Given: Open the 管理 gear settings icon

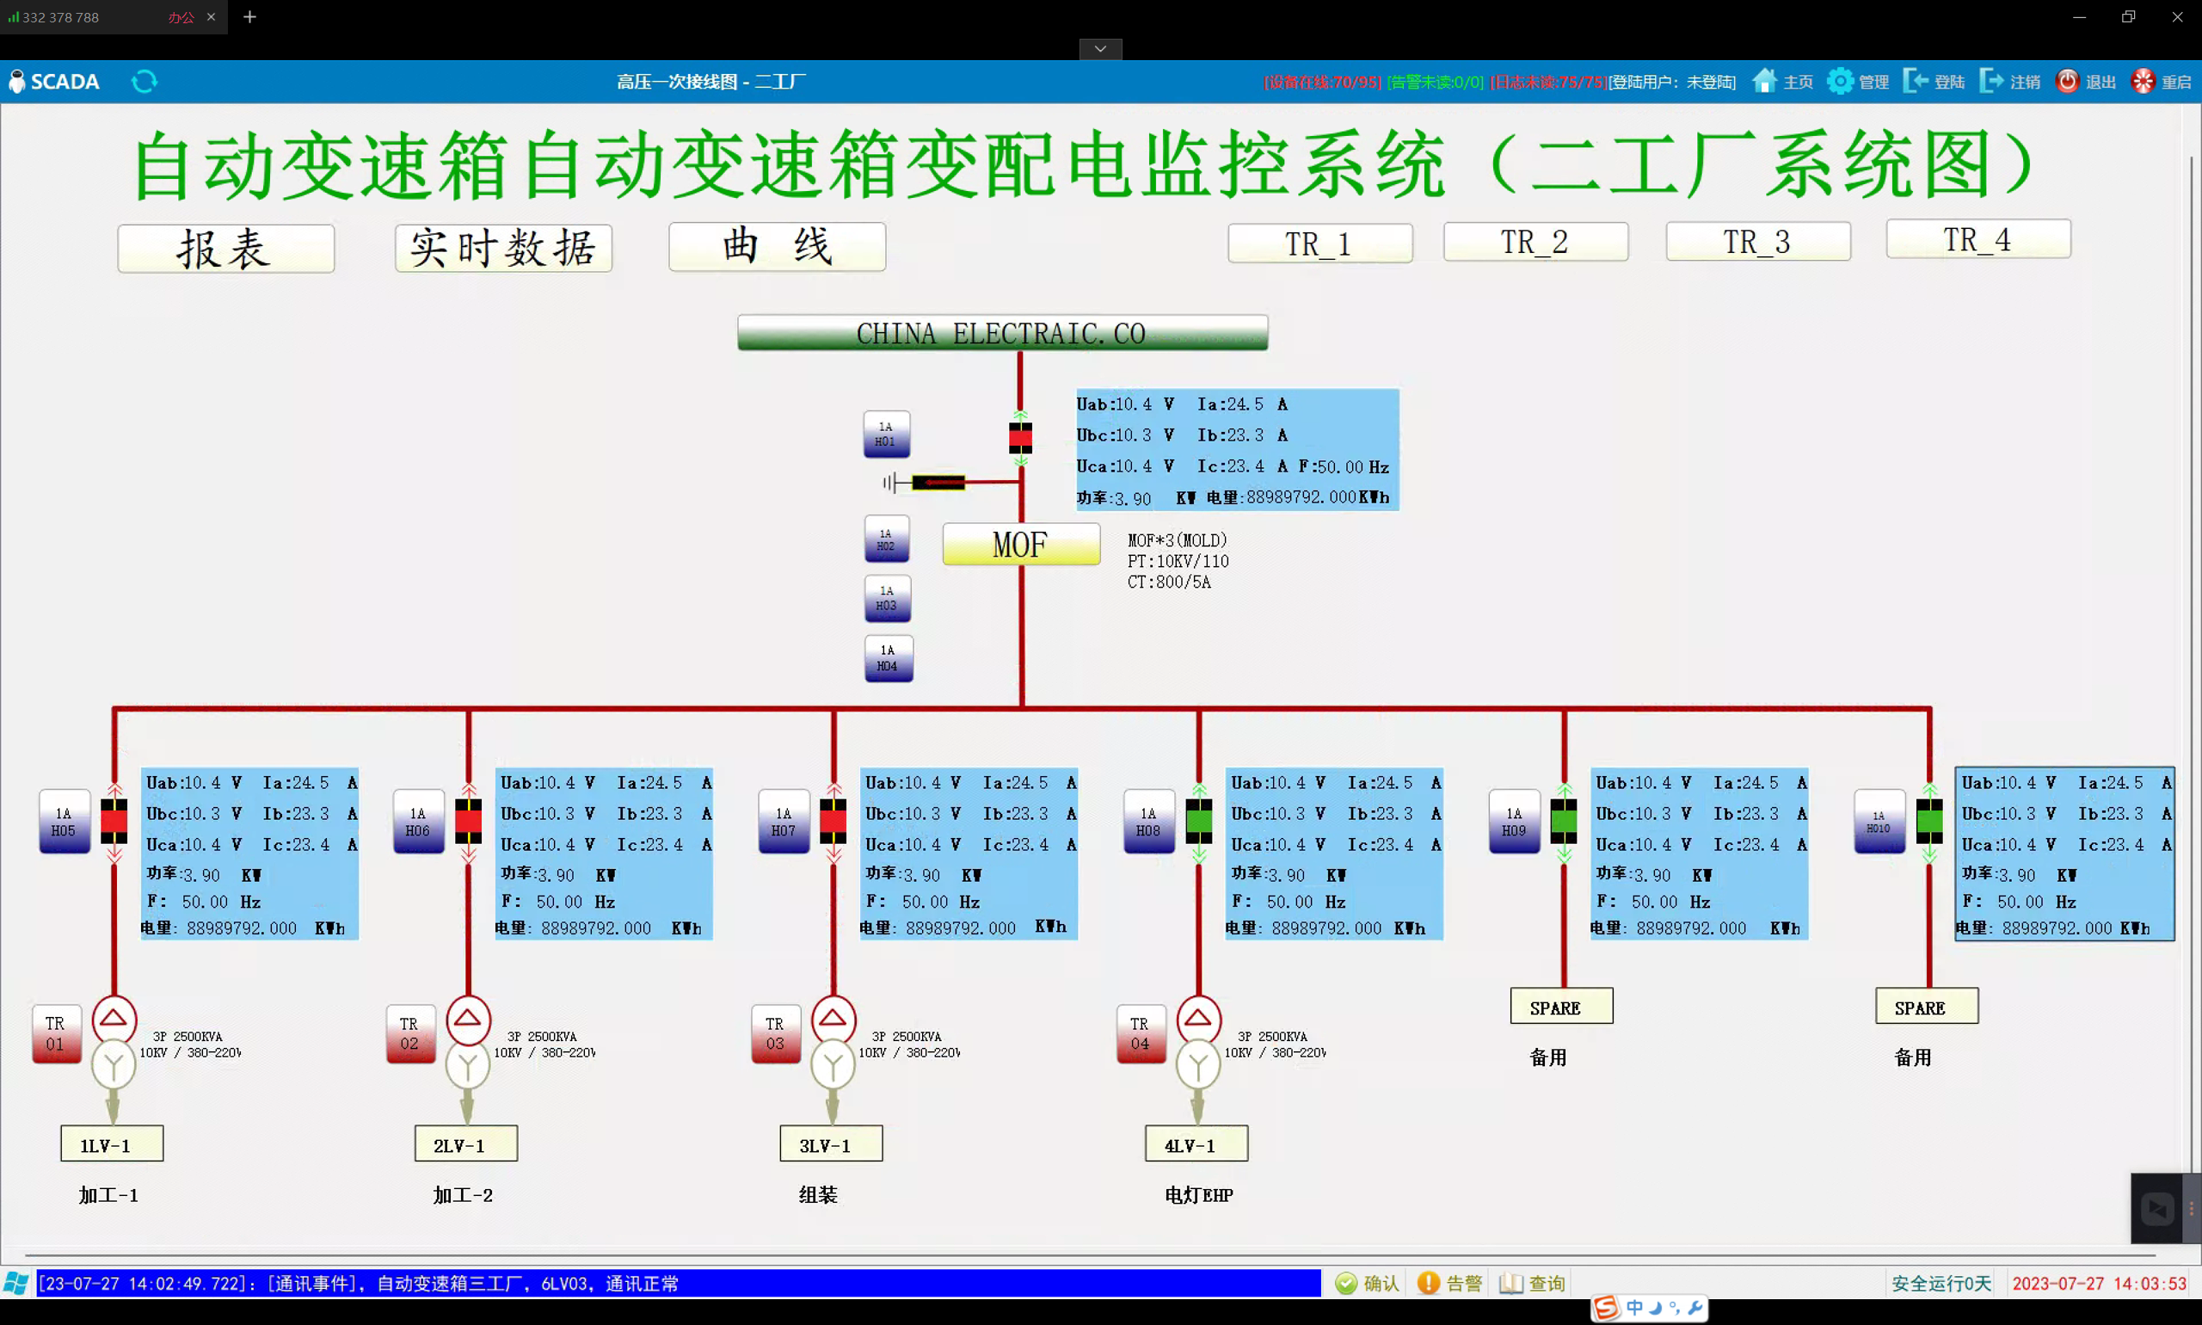Looking at the screenshot, I should (1840, 81).
